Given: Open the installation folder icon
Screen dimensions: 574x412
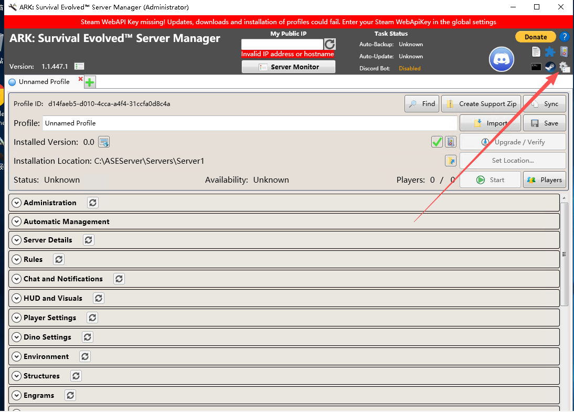Looking at the screenshot, I should [x=451, y=161].
